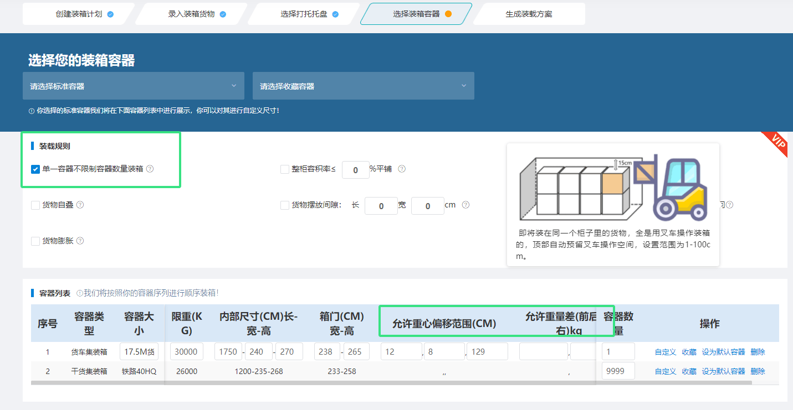Click the 限重 field showing 30000
793x410 pixels.
[x=186, y=351]
